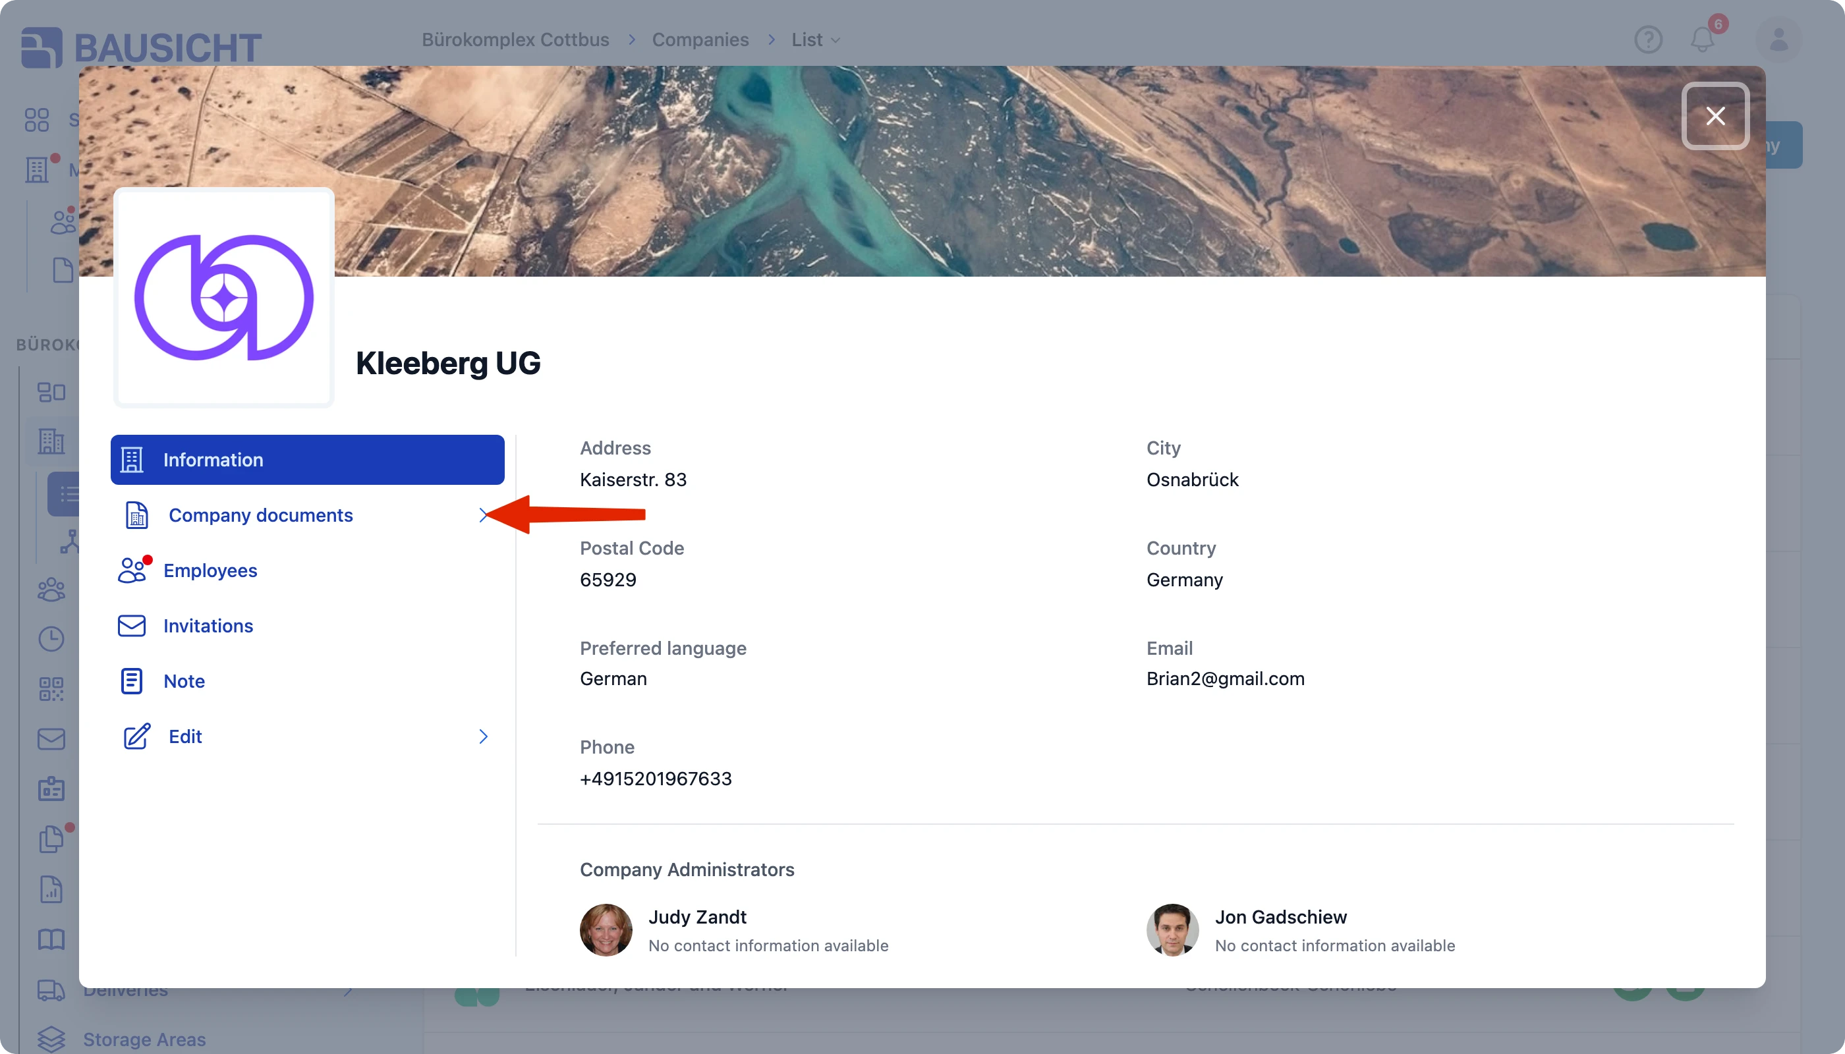Open Jon Gadschiew's avatar photo
The height and width of the screenshot is (1054, 1845).
coord(1172,930)
